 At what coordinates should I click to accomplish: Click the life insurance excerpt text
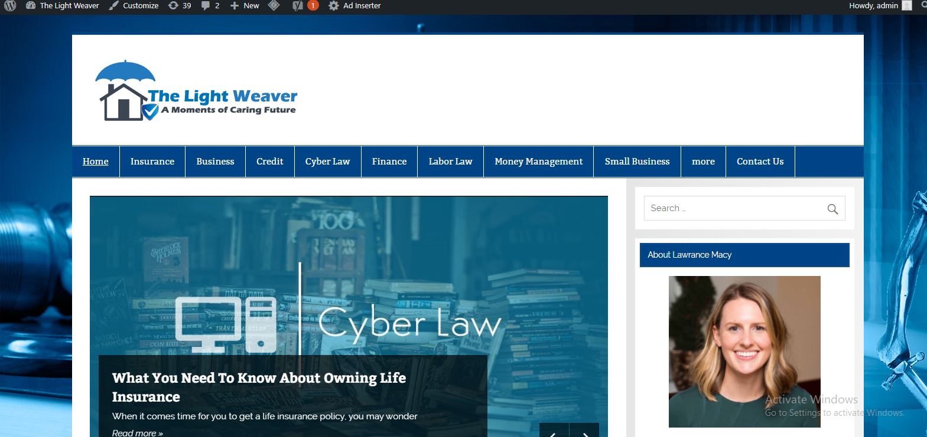[x=265, y=416]
